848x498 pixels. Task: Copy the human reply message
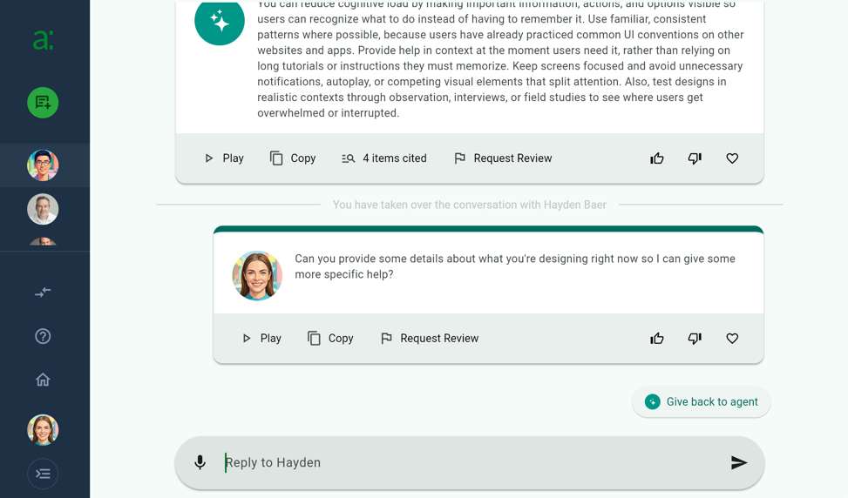click(330, 338)
